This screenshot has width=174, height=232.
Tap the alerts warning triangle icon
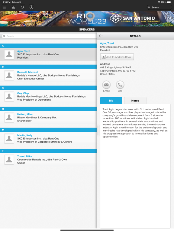tap(14, 7)
